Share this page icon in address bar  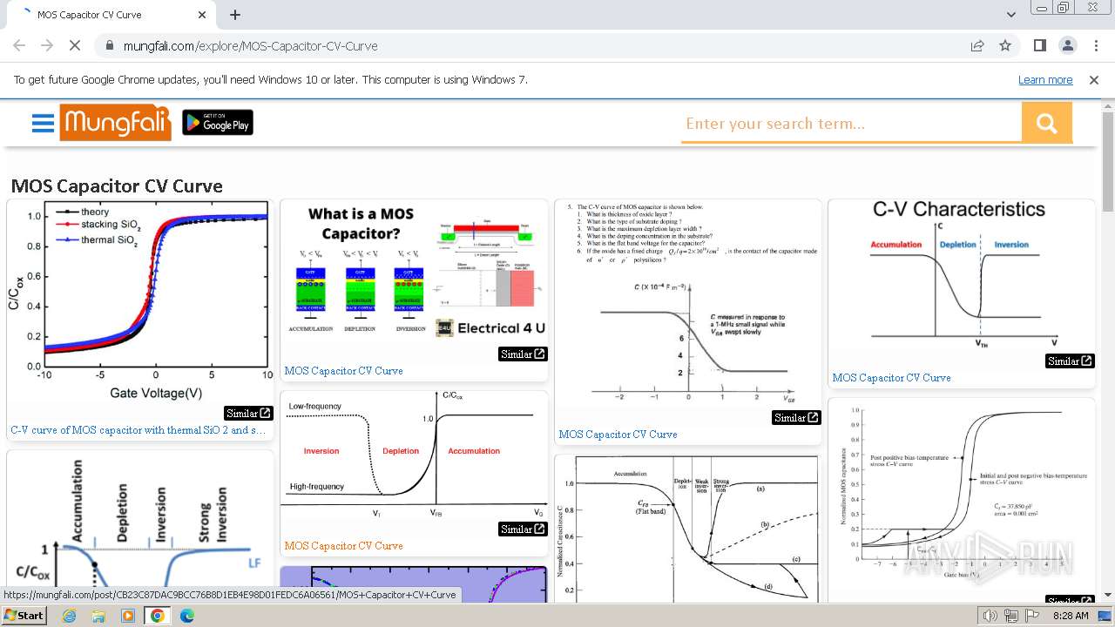click(977, 45)
